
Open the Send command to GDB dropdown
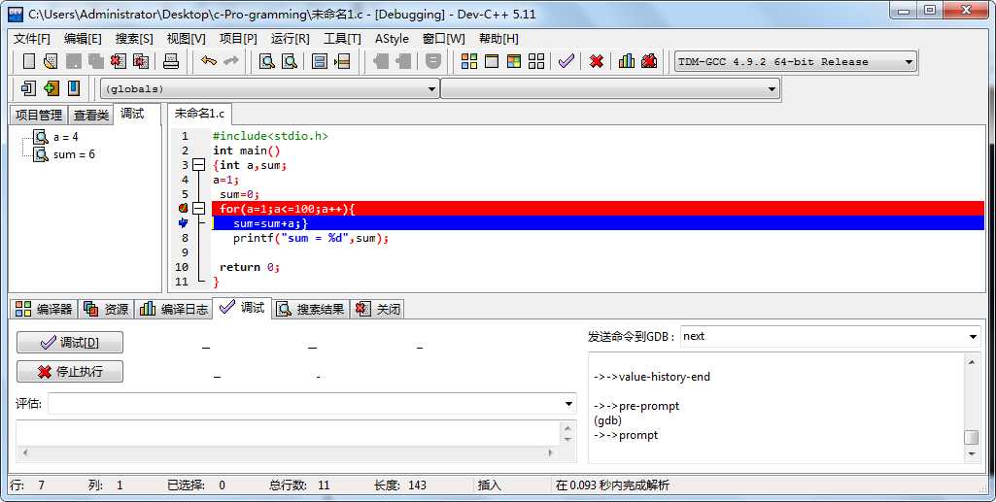click(x=973, y=336)
